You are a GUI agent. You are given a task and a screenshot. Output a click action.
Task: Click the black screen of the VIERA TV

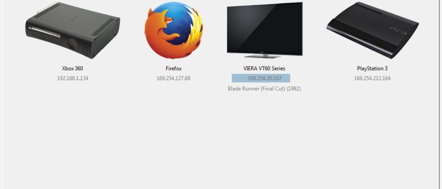point(265,28)
